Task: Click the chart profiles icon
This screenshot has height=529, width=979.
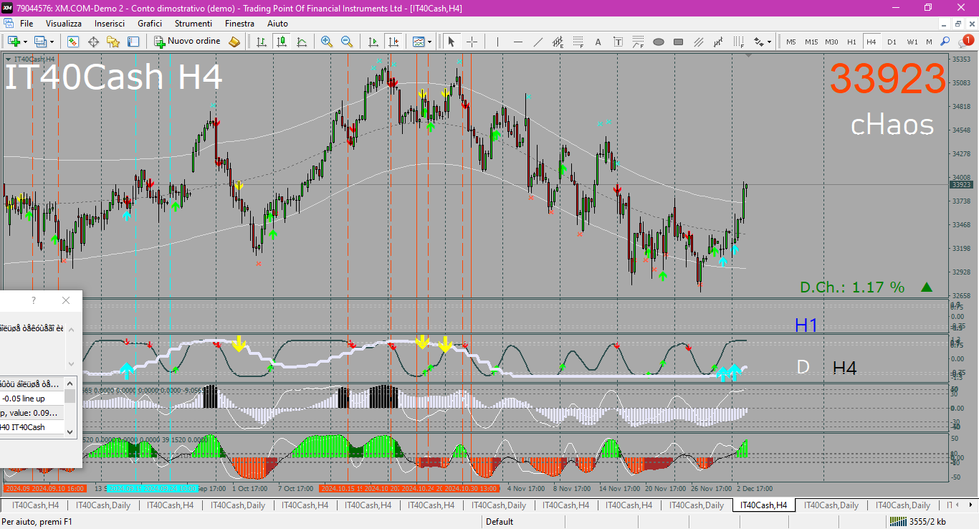Action: pos(41,42)
